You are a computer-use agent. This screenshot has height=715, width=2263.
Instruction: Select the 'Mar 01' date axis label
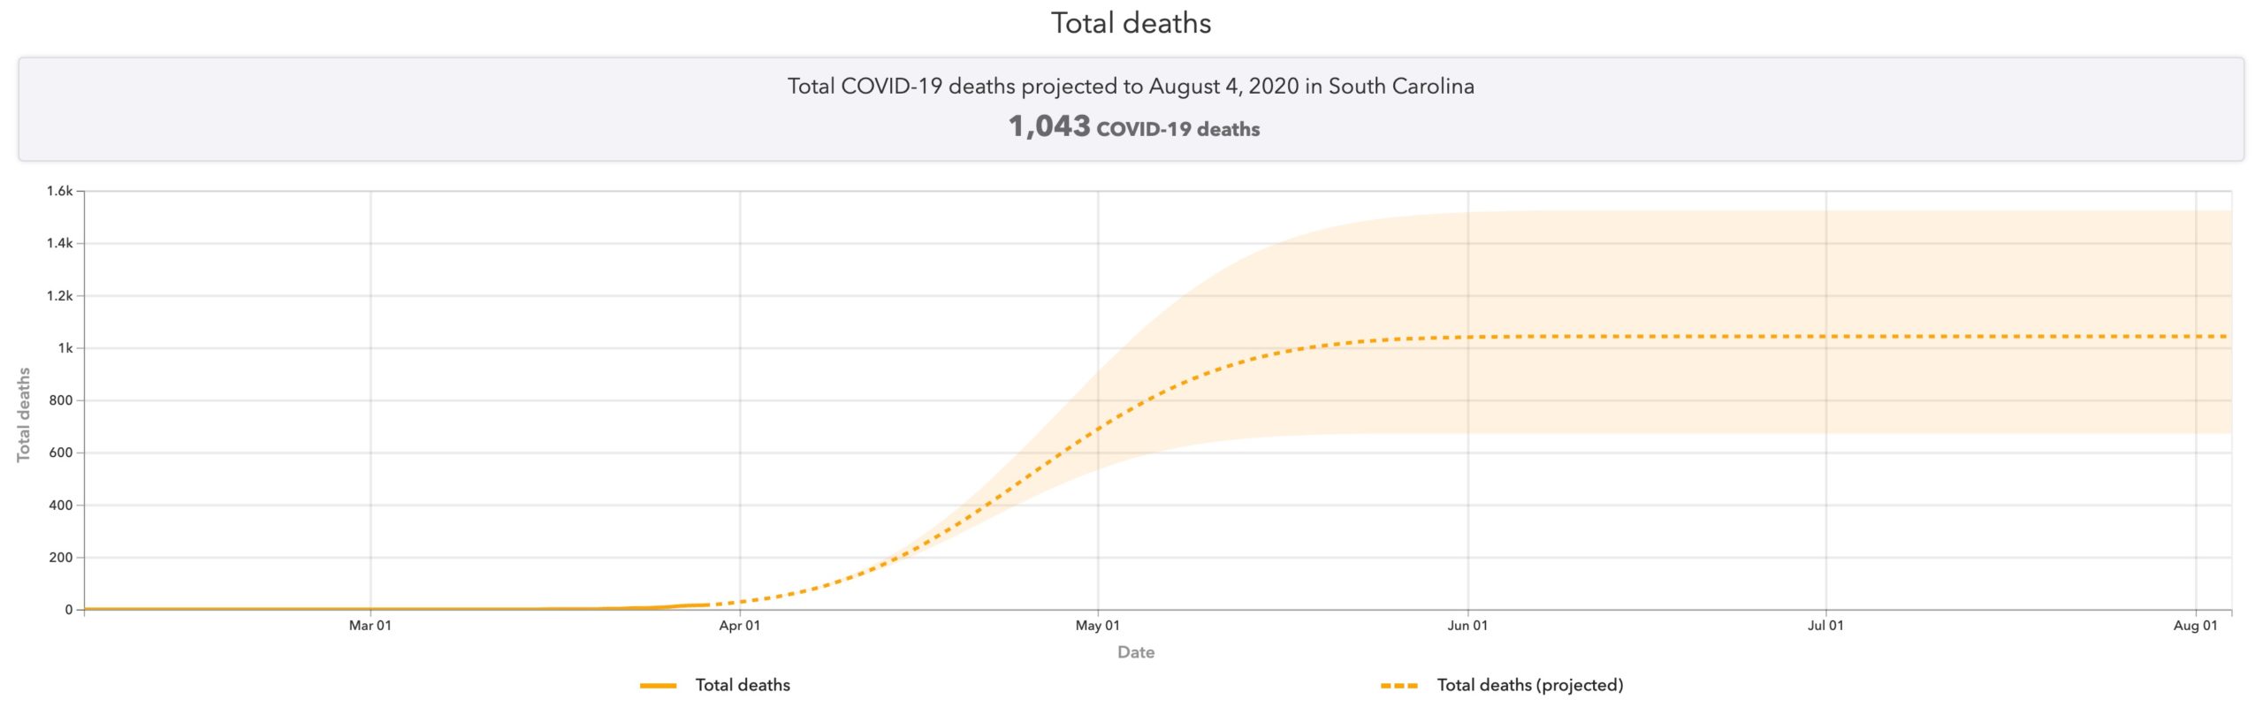point(370,626)
